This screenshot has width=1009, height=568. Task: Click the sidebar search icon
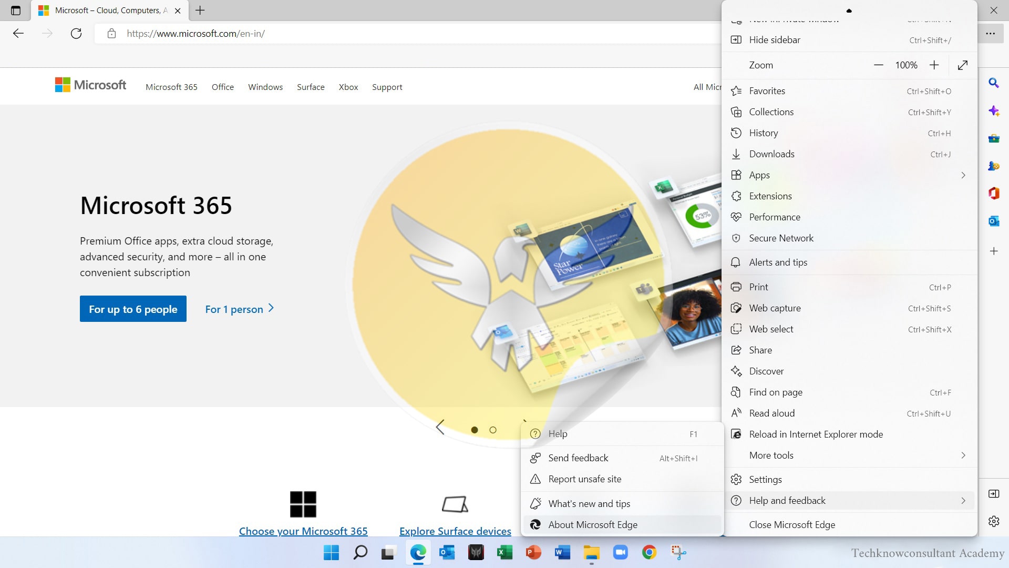coord(993,83)
